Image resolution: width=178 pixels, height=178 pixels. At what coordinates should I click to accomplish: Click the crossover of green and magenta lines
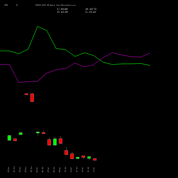(100, 60)
